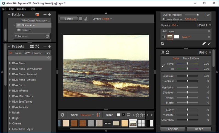Toggle the Basic panel on/off switch
This screenshot has height=133, width=219.
162,52
